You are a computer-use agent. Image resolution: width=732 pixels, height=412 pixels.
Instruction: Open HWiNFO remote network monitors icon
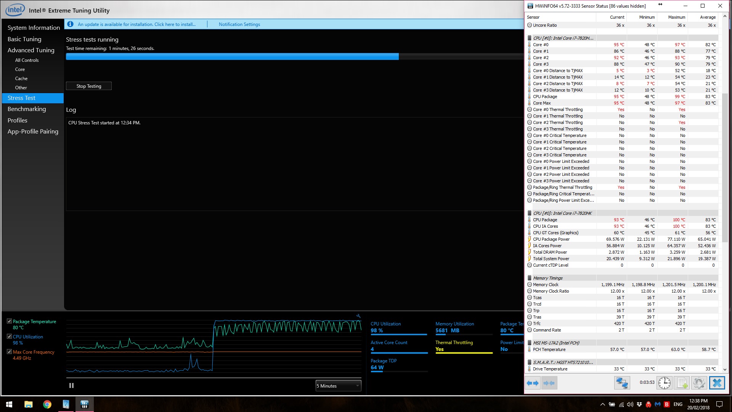click(x=622, y=383)
